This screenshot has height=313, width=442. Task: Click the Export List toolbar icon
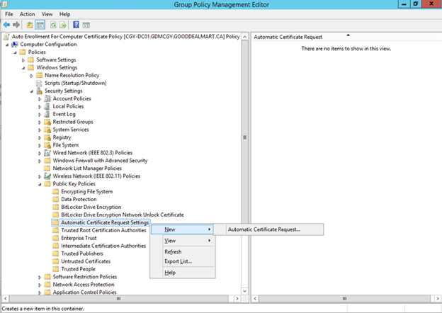coord(63,24)
